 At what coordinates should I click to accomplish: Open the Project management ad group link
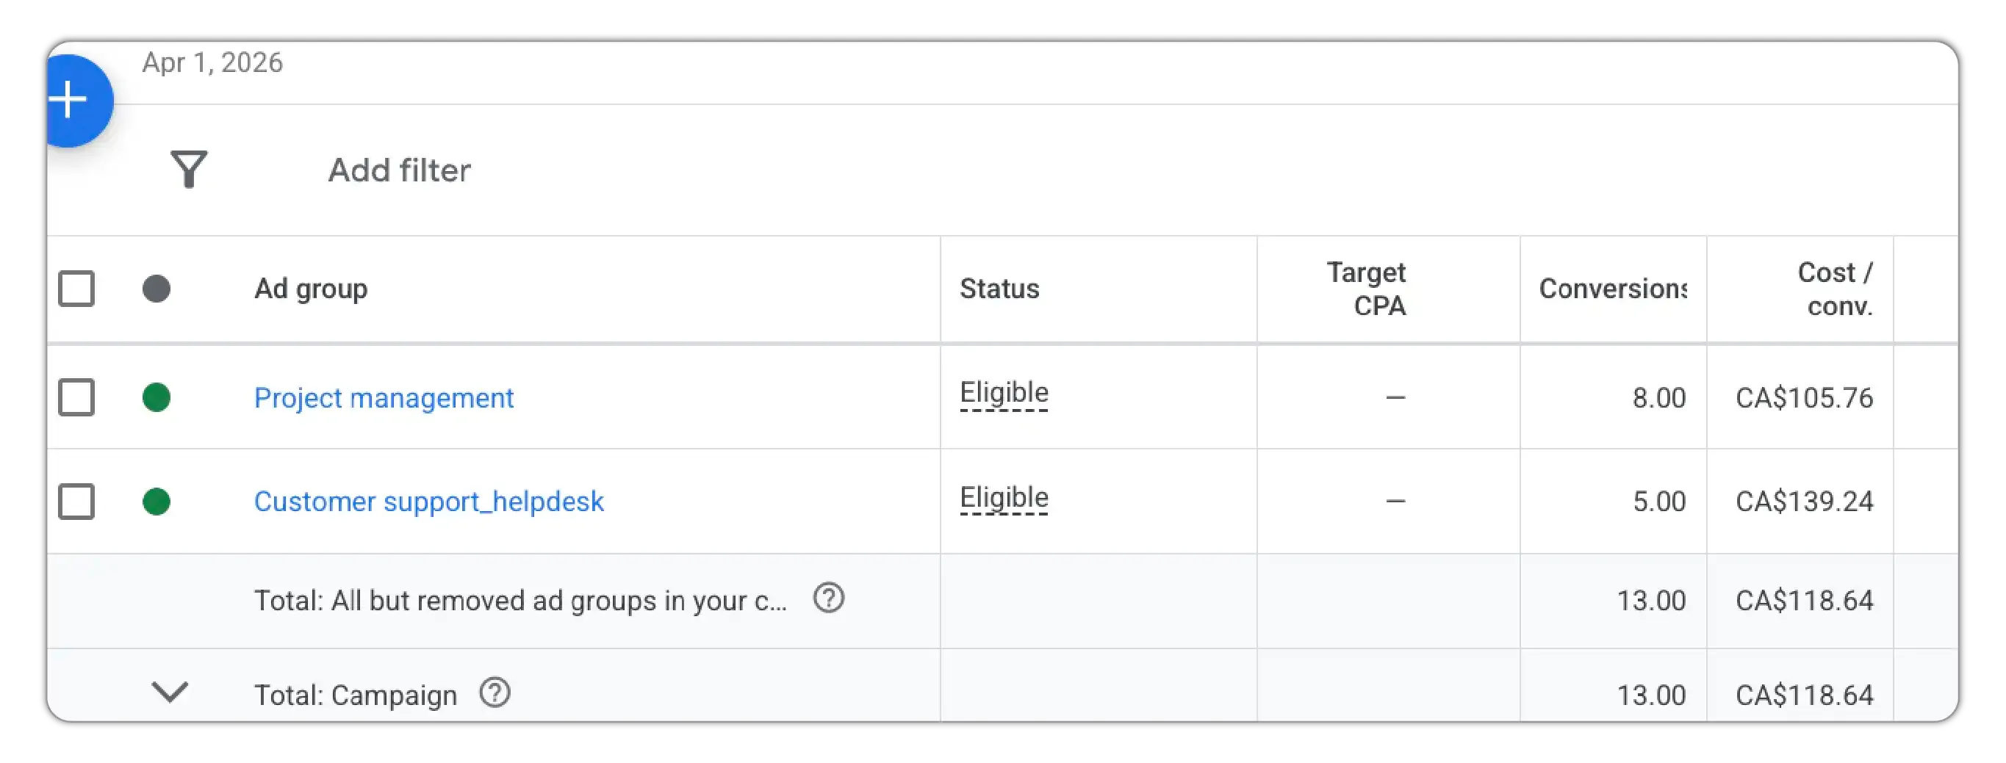point(384,398)
